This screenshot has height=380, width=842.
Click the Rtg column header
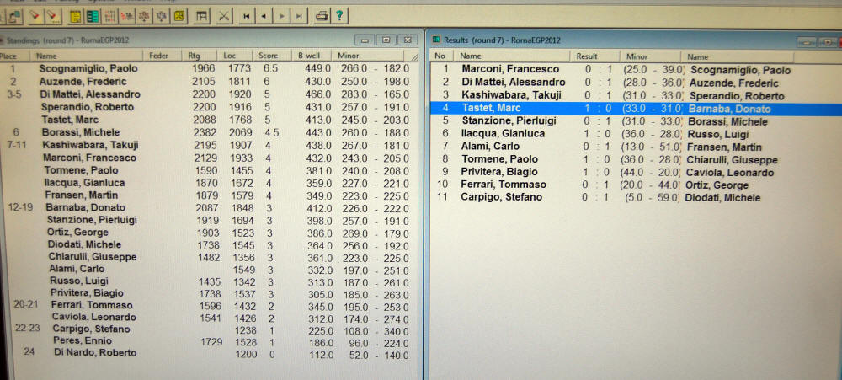[x=199, y=56]
